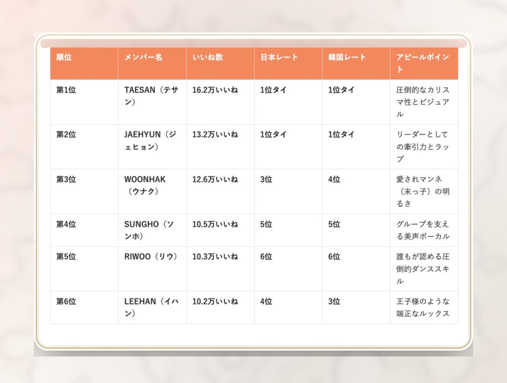Select the 日本レート column header
Viewport: 507px width, 383px height.
pos(279,57)
